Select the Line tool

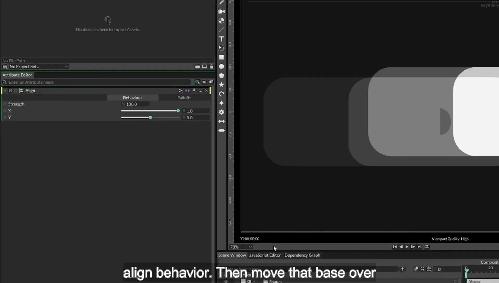click(x=221, y=30)
